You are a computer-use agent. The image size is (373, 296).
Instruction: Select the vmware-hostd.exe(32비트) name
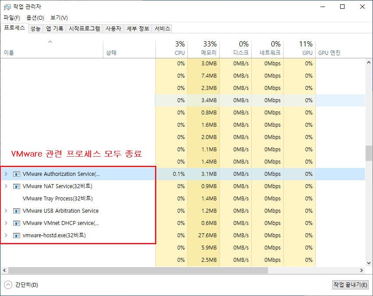54,235
